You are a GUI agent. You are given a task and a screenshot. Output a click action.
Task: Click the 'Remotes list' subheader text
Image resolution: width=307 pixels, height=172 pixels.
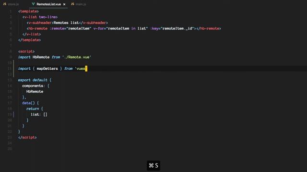click(x=66, y=22)
